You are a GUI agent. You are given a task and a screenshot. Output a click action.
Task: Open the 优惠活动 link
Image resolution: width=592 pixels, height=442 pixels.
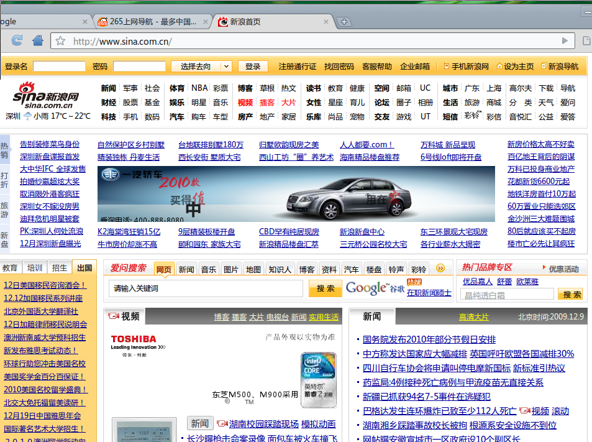click(x=563, y=269)
